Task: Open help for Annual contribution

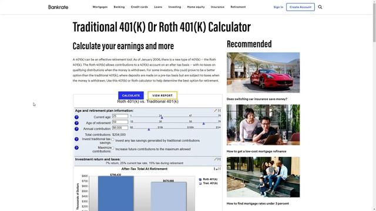Action: coord(76,129)
